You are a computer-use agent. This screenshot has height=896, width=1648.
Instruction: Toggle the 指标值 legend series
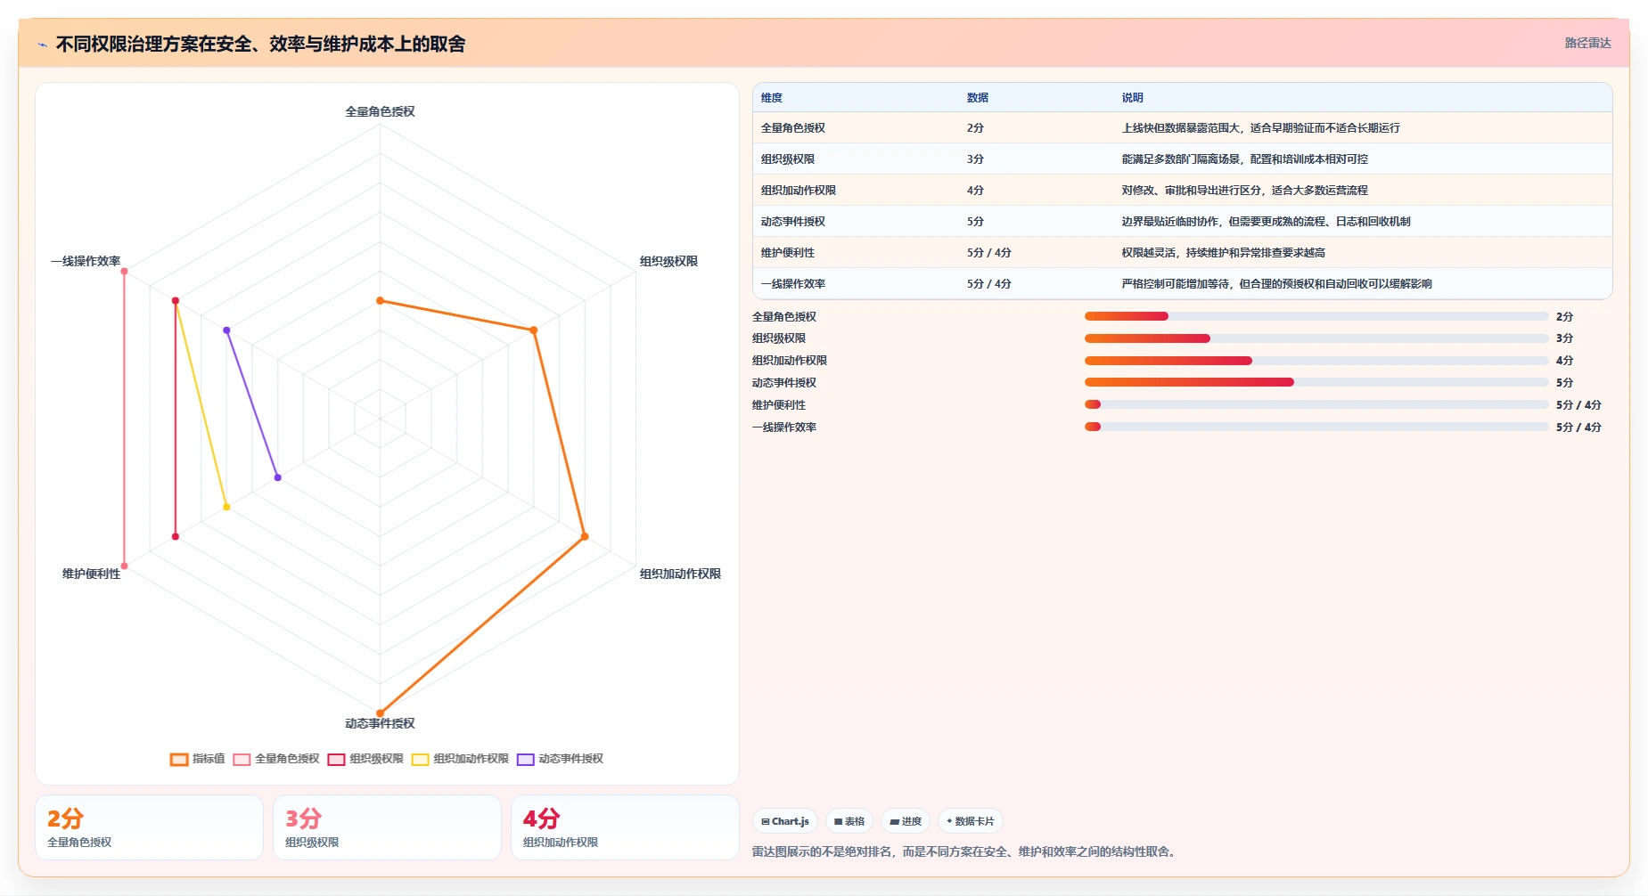click(x=197, y=759)
